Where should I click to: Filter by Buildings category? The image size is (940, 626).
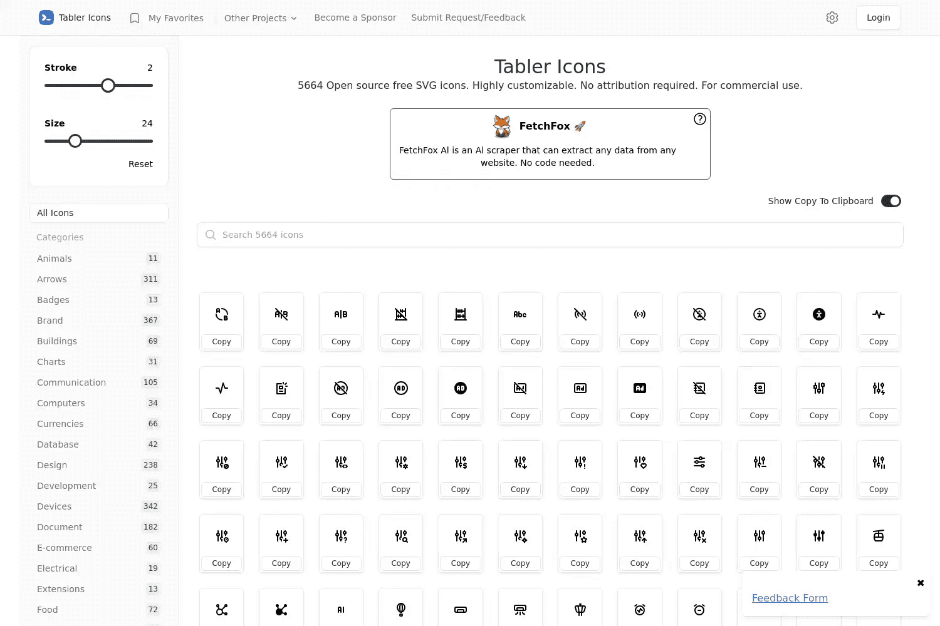pyautogui.click(x=98, y=341)
